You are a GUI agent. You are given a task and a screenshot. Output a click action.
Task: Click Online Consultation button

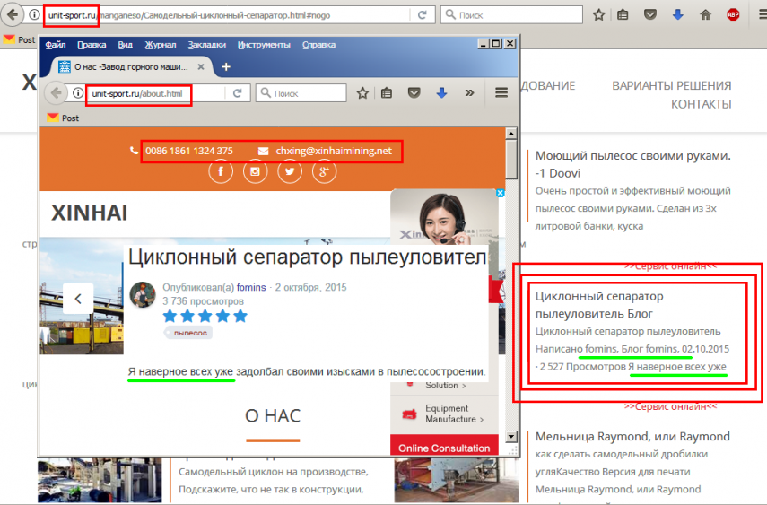[x=444, y=448]
